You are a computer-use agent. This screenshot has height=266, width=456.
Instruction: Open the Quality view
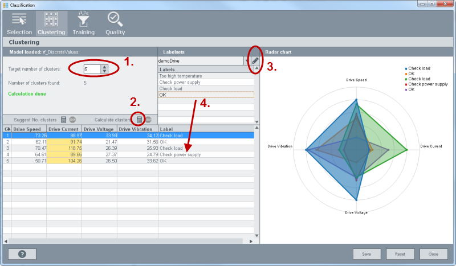coord(115,23)
